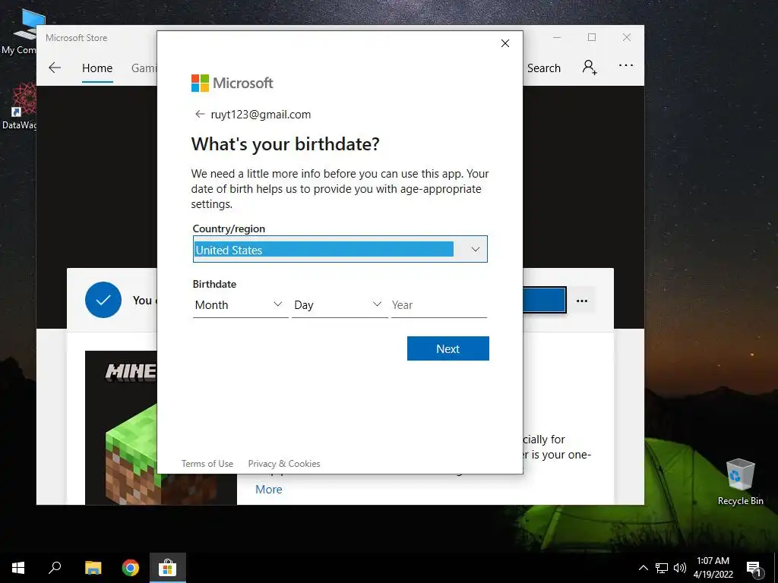Click the blue button in the Store banner
Screen dimensions: 778x583
tap(544, 300)
